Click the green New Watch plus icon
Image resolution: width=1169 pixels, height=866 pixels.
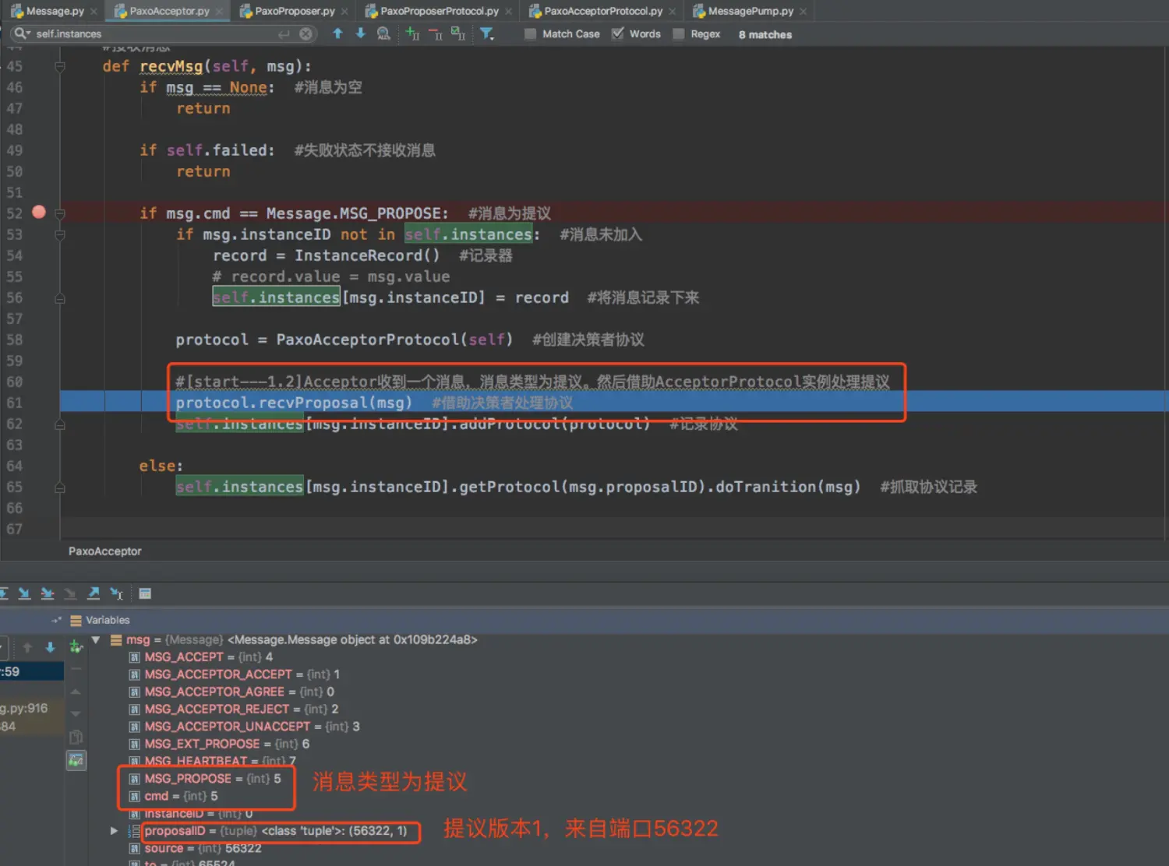click(x=76, y=646)
